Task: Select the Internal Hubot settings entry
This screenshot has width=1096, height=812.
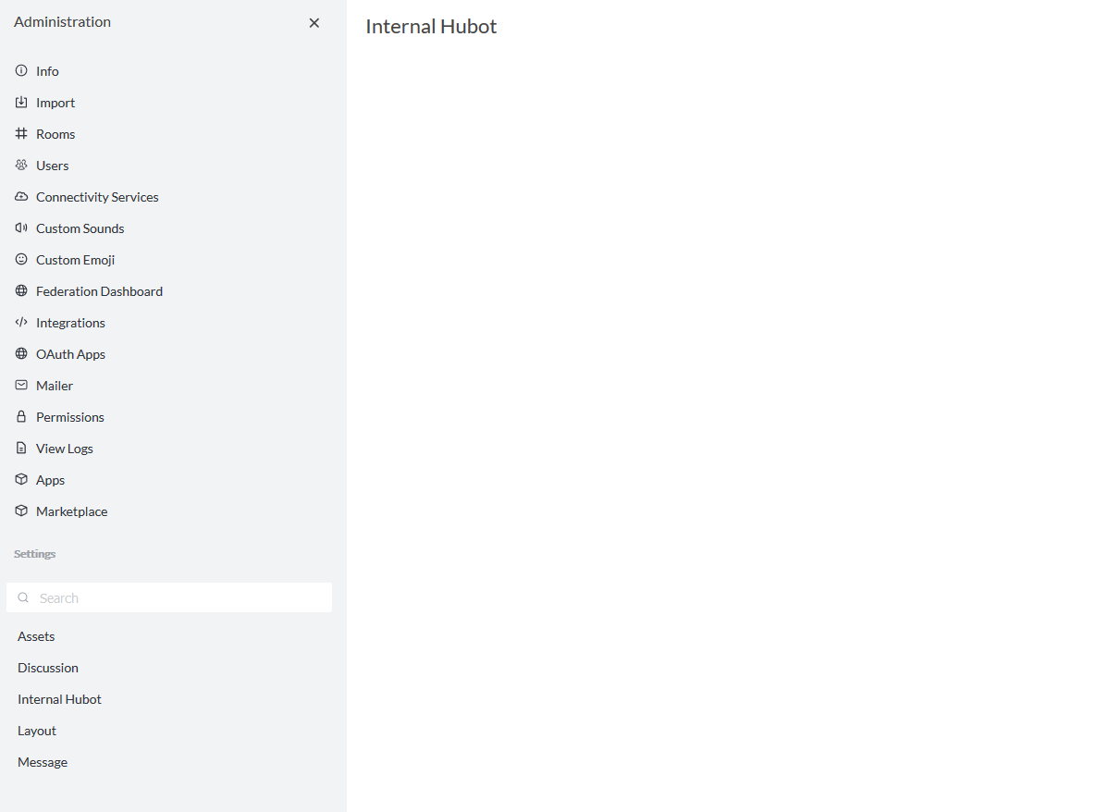Action: coord(59,698)
